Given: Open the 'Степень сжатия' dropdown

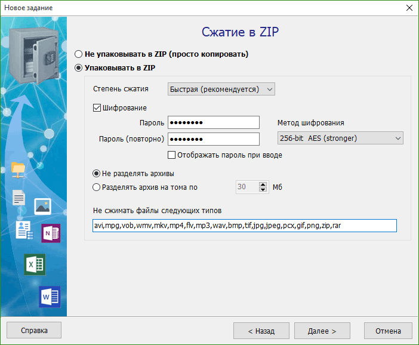Looking at the screenshot, I should (221, 89).
